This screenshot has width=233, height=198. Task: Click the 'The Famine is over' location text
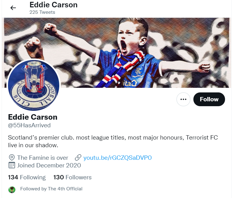[43, 158]
